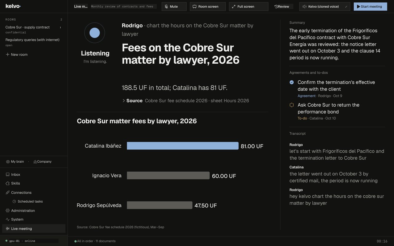The image size is (394, 246).
Task: Open Room screen view
Action: pos(208,6)
